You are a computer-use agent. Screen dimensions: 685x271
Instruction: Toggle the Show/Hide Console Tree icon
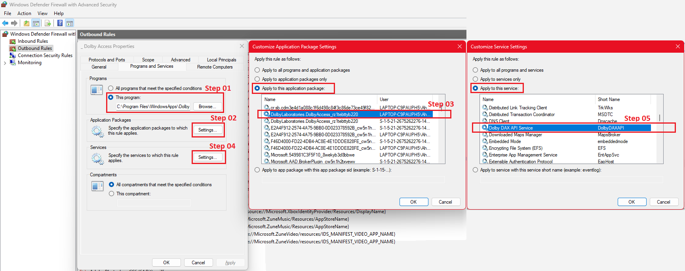[36, 23]
